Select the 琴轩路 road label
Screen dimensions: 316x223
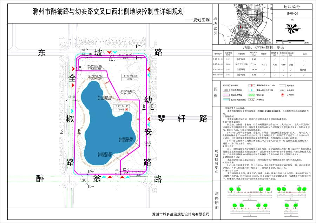click(182, 119)
